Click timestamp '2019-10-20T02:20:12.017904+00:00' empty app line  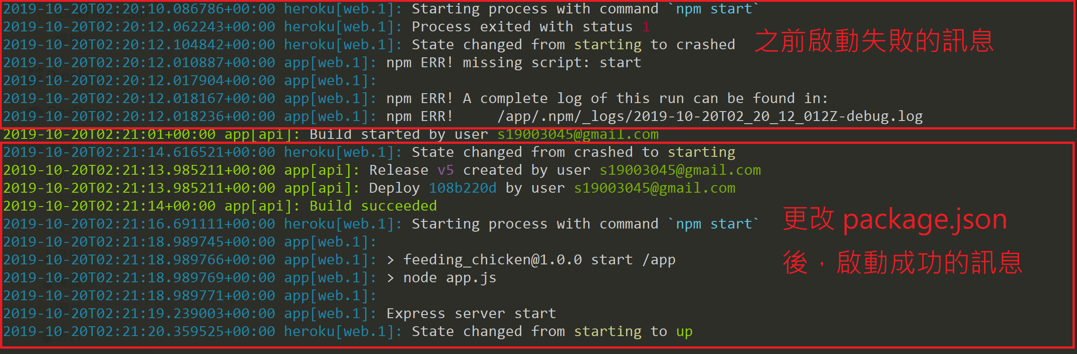click(139, 81)
